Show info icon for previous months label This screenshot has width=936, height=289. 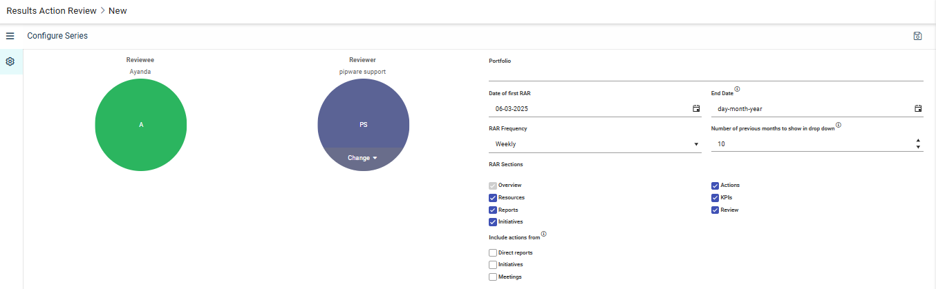[x=839, y=125]
